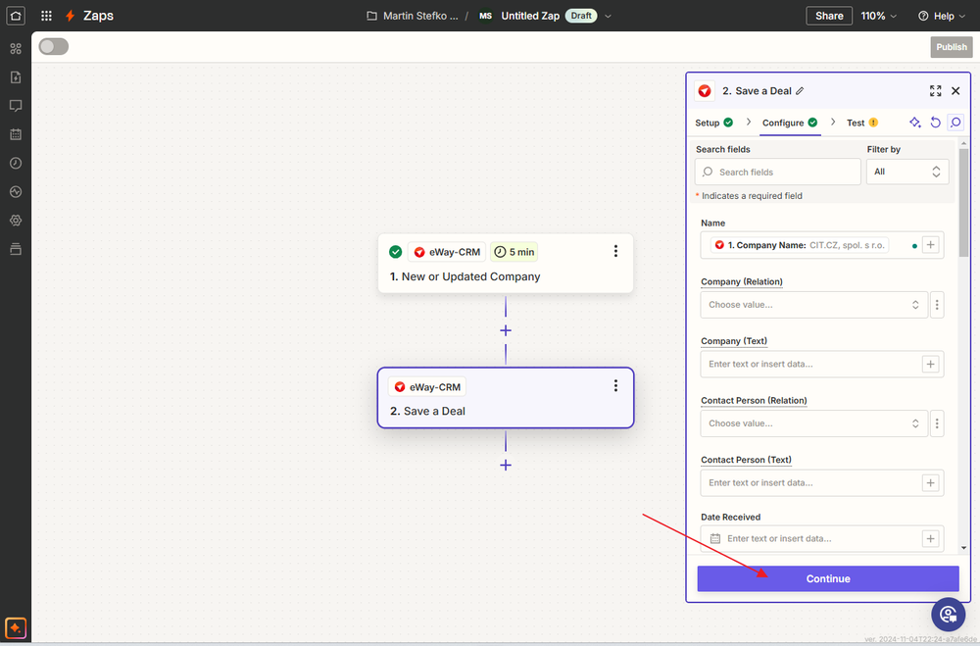Click the Name field Company Name pill
Viewport: 980px width, 646px height.
[x=800, y=245]
